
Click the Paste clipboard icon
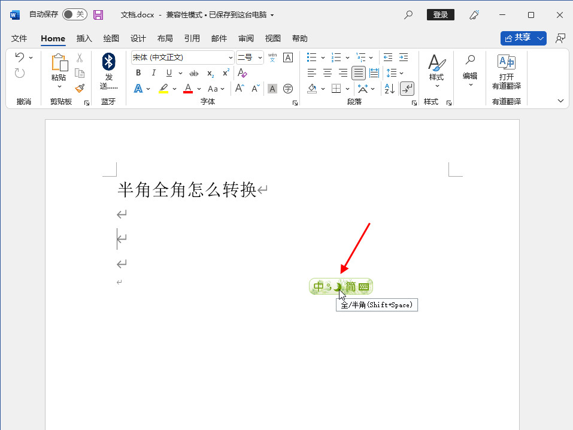click(x=59, y=62)
